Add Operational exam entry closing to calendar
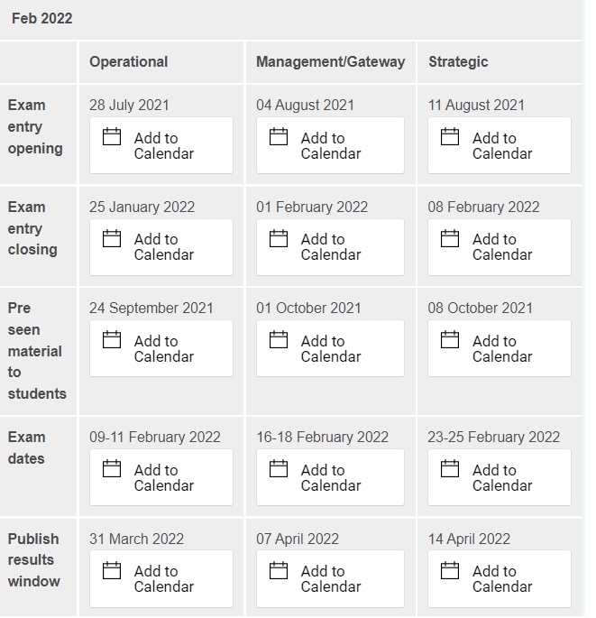This screenshot has width=596, height=618. click(161, 247)
